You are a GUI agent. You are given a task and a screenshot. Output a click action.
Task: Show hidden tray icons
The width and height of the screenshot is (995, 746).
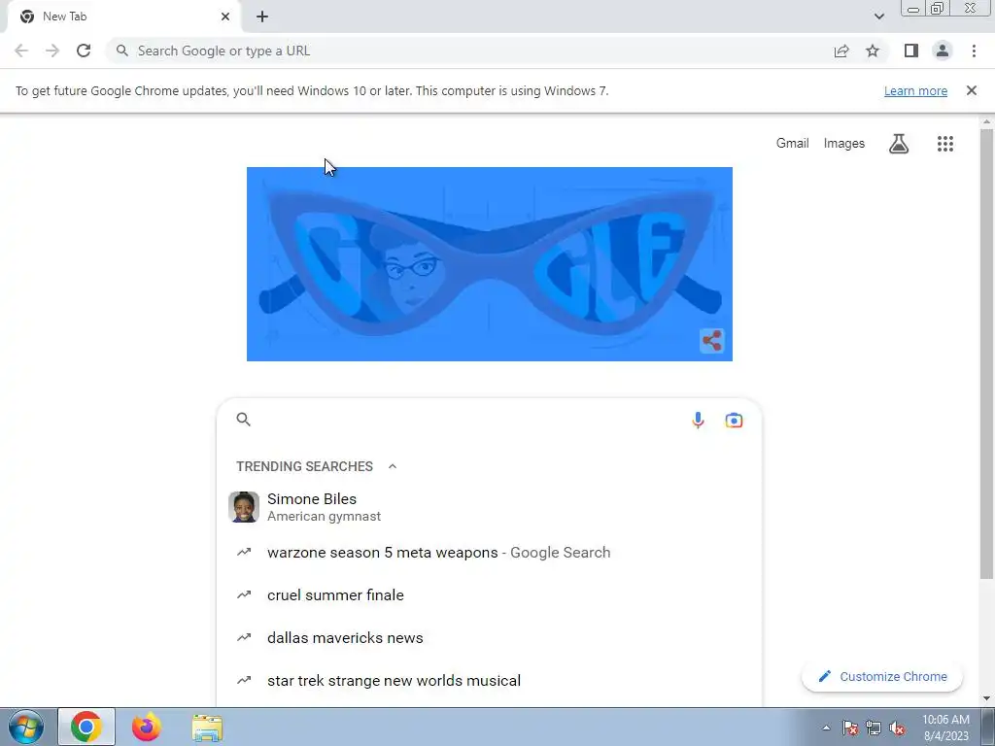point(826,728)
